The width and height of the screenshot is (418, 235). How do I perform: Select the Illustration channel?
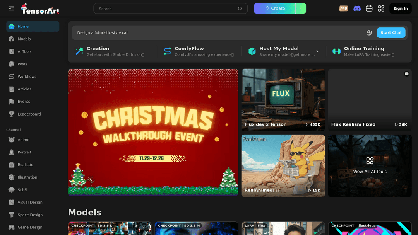coord(33,177)
